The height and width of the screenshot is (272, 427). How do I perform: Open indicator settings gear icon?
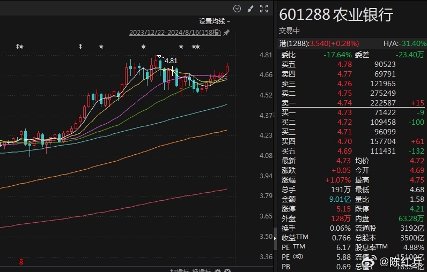[x=218, y=270]
